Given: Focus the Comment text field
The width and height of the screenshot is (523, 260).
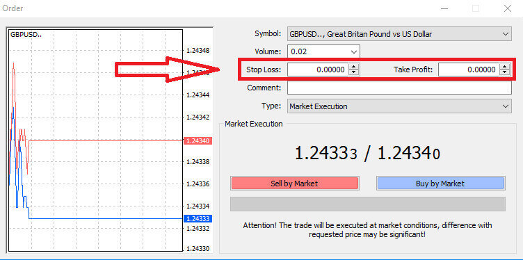Looking at the screenshot, I should pyautogui.click(x=399, y=88).
